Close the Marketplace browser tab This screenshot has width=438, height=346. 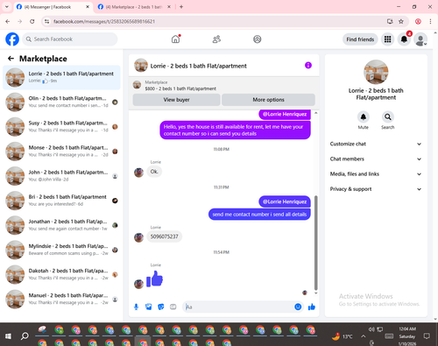[x=169, y=7]
